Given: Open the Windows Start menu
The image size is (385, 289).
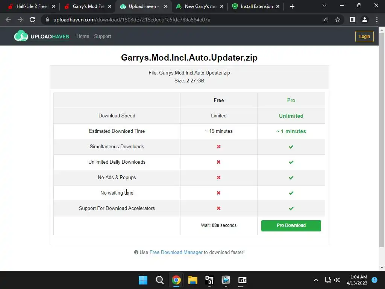Looking at the screenshot, I should point(143,280).
